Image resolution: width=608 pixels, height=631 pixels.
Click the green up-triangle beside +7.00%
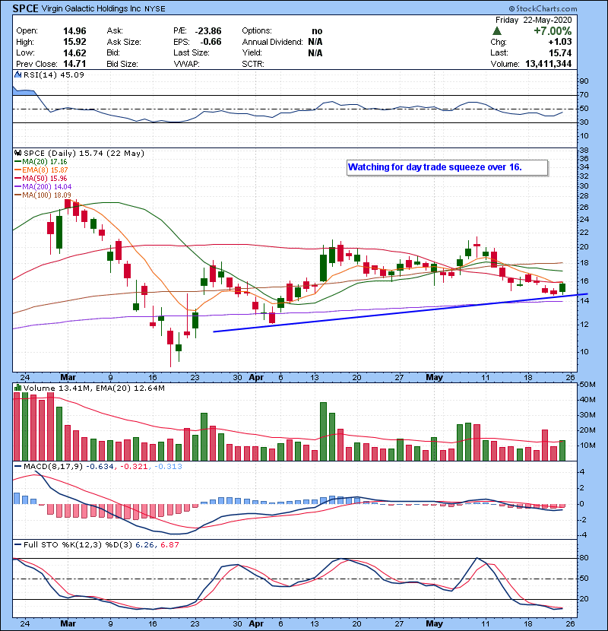(x=497, y=31)
